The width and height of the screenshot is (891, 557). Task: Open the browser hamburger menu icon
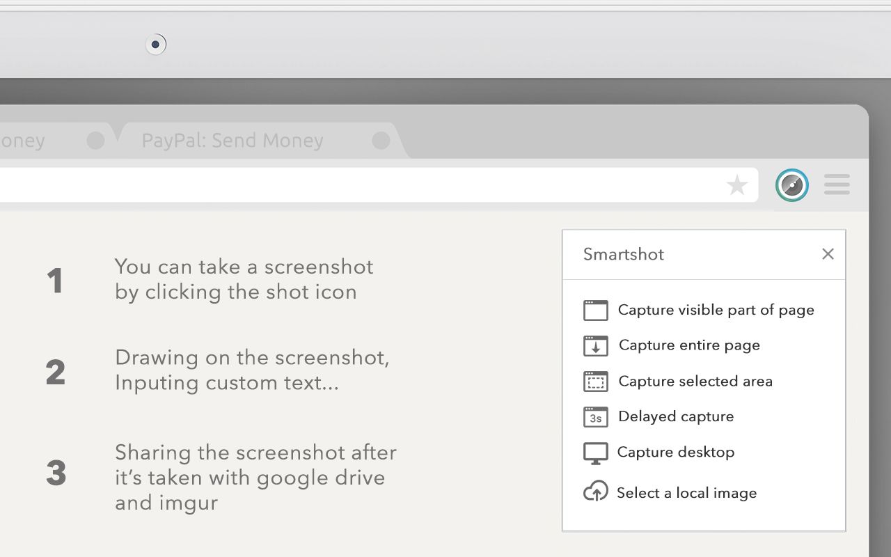(x=837, y=185)
